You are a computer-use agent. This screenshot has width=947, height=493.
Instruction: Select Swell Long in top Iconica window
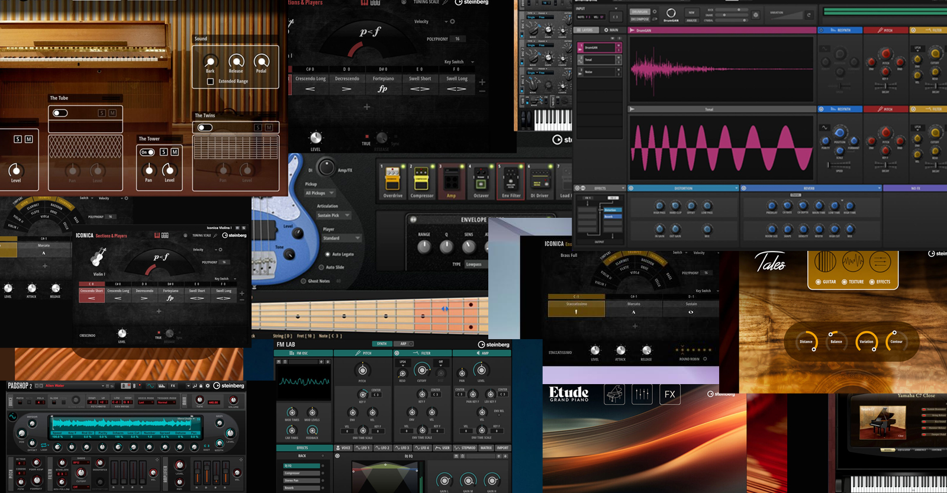[456, 84]
